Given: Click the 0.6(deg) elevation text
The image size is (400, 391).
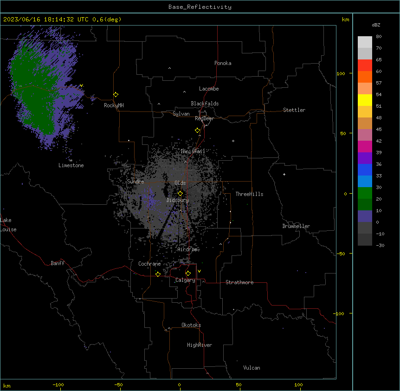Looking at the screenshot, I should tap(107, 20).
